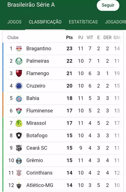Tap the Corinthians crest icon
This screenshot has height=192, width=126.
point(19,173)
